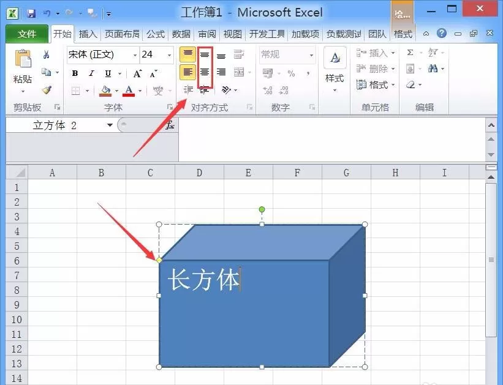Image resolution: width=503 pixels, height=385 pixels.
Task: Toggle underline formatting
Action: pos(108,73)
